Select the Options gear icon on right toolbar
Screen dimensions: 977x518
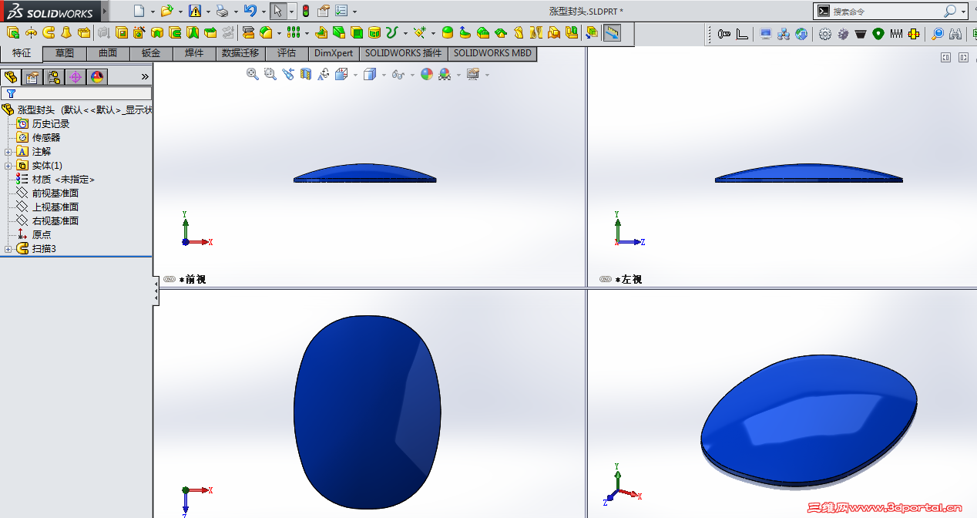[824, 33]
